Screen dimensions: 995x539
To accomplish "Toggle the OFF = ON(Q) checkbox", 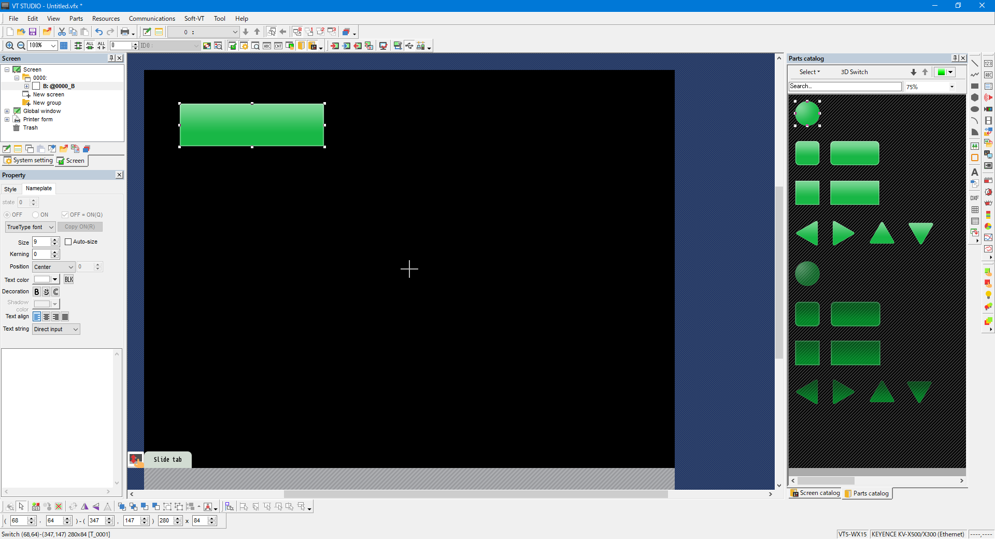I will click(x=65, y=215).
